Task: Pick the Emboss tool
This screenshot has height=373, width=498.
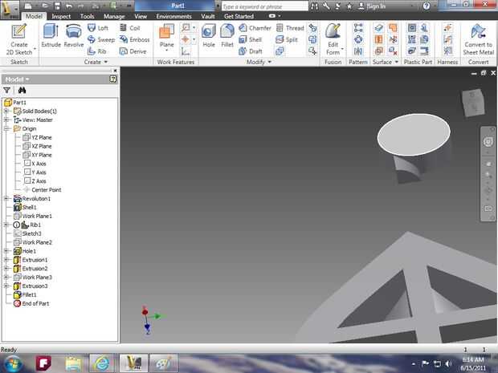Action: tap(134, 39)
